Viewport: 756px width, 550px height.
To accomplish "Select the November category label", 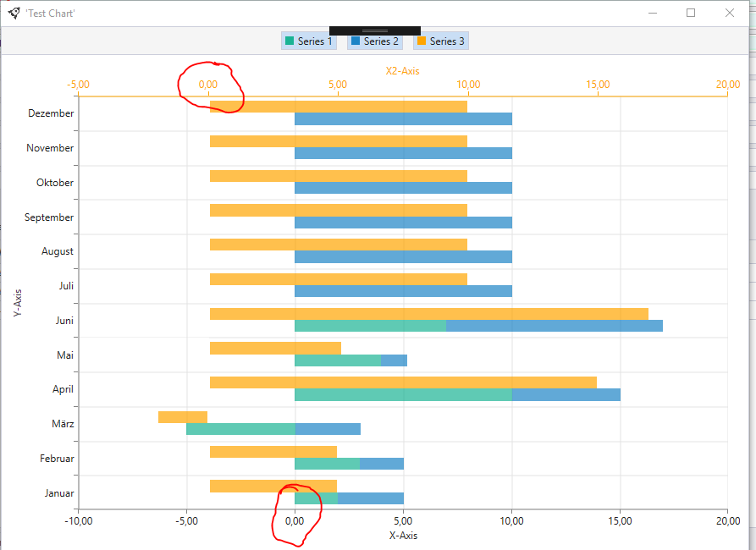I will pos(50,148).
